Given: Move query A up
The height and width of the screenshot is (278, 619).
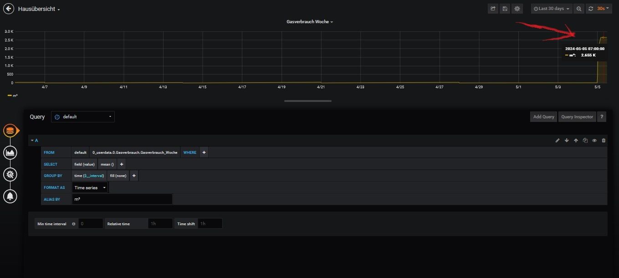Looking at the screenshot, I should pos(576,141).
